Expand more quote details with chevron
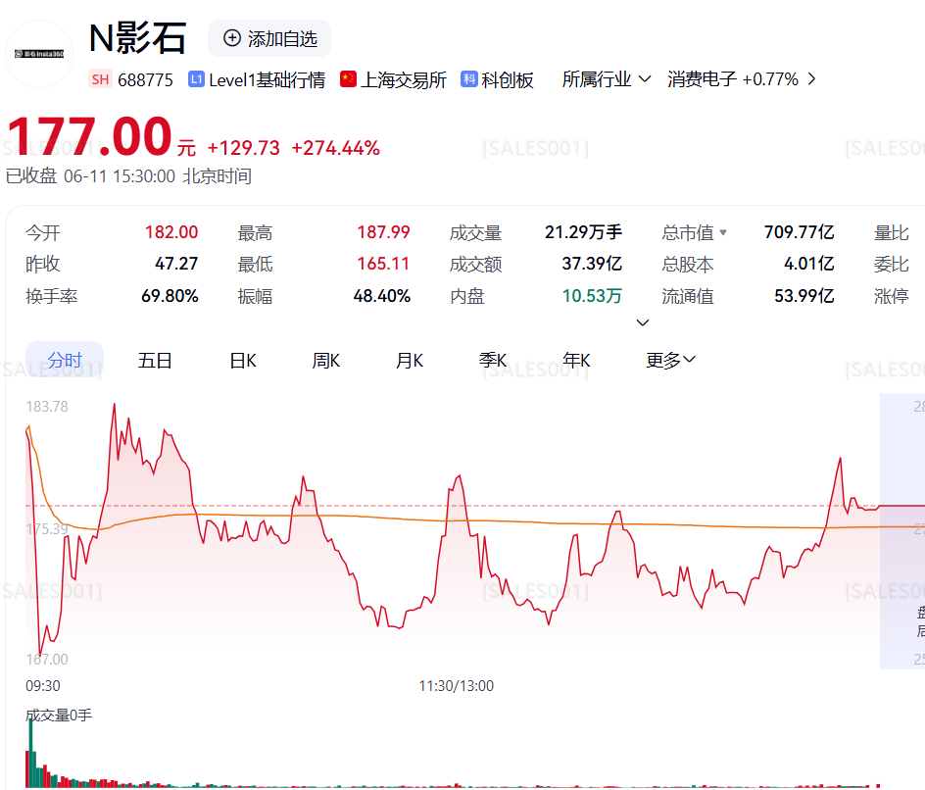 pyautogui.click(x=643, y=322)
